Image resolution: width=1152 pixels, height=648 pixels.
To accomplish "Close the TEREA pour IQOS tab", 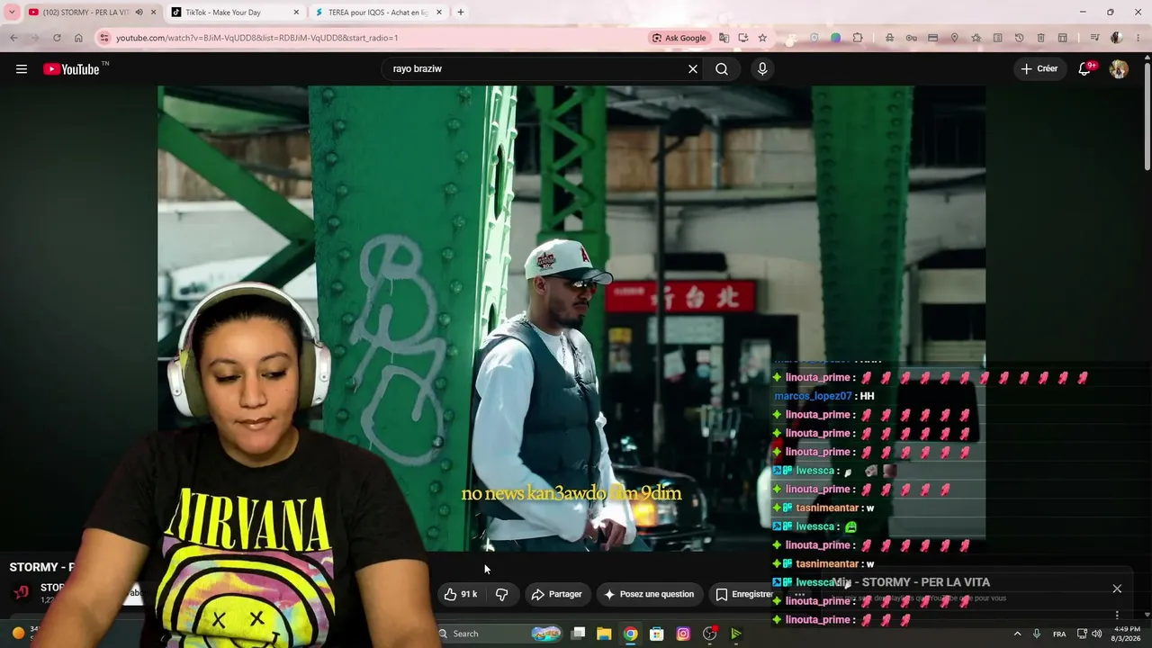I will (x=439, y=13).
